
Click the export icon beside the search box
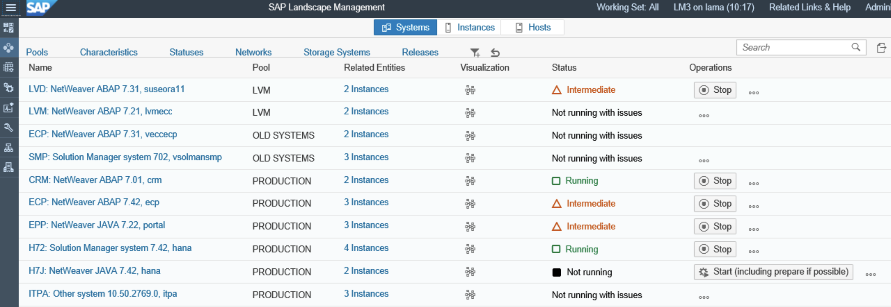point(881,48)
